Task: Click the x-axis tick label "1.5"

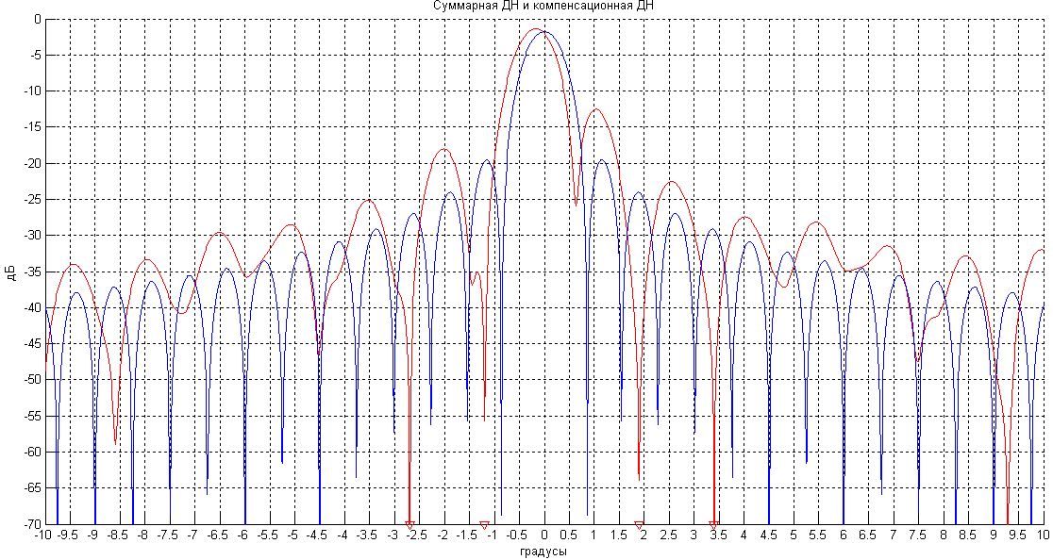Action: click(x=618, y=535)
